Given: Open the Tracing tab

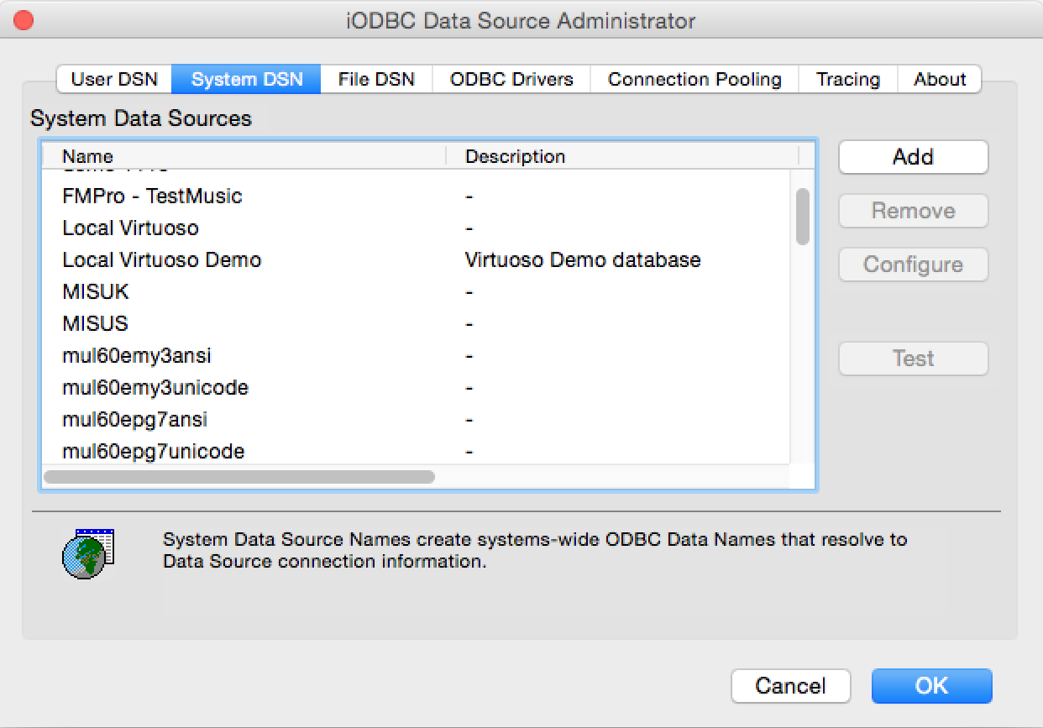Looking at the screenshot, I should coord(848,80).
